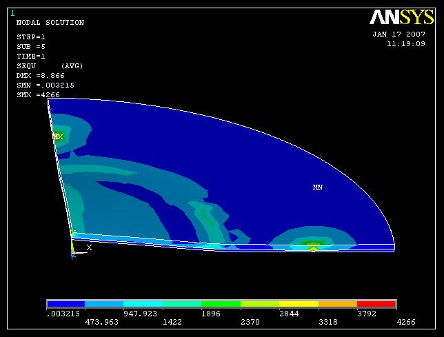Click the SMN =.003215 text

(x=46, y=85)
